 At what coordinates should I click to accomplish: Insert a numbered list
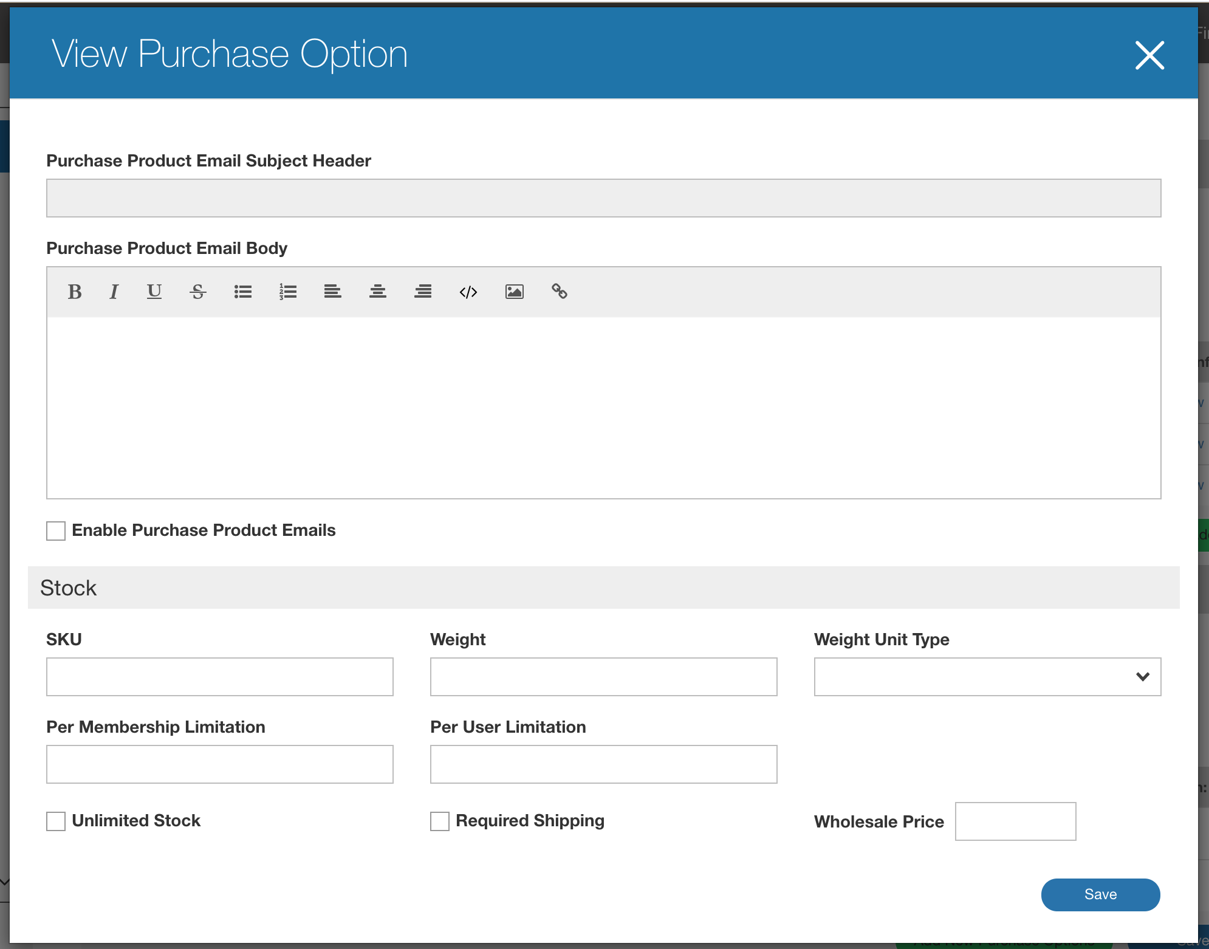tap(288, 292)
